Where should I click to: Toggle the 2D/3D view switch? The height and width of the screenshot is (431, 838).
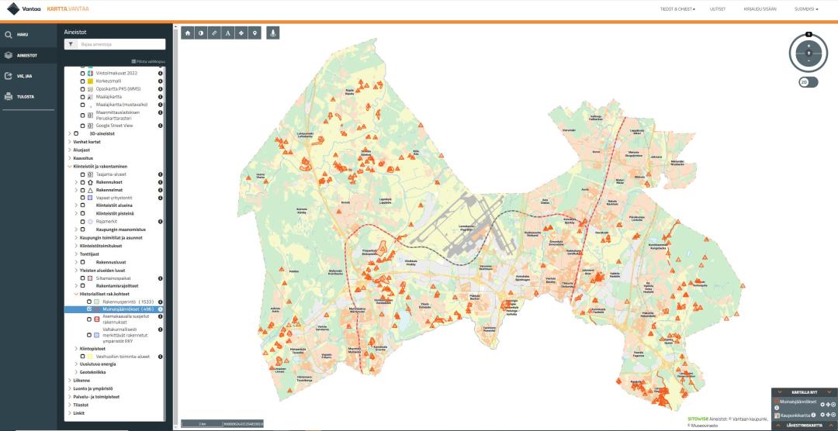click(x=809, y=82)
